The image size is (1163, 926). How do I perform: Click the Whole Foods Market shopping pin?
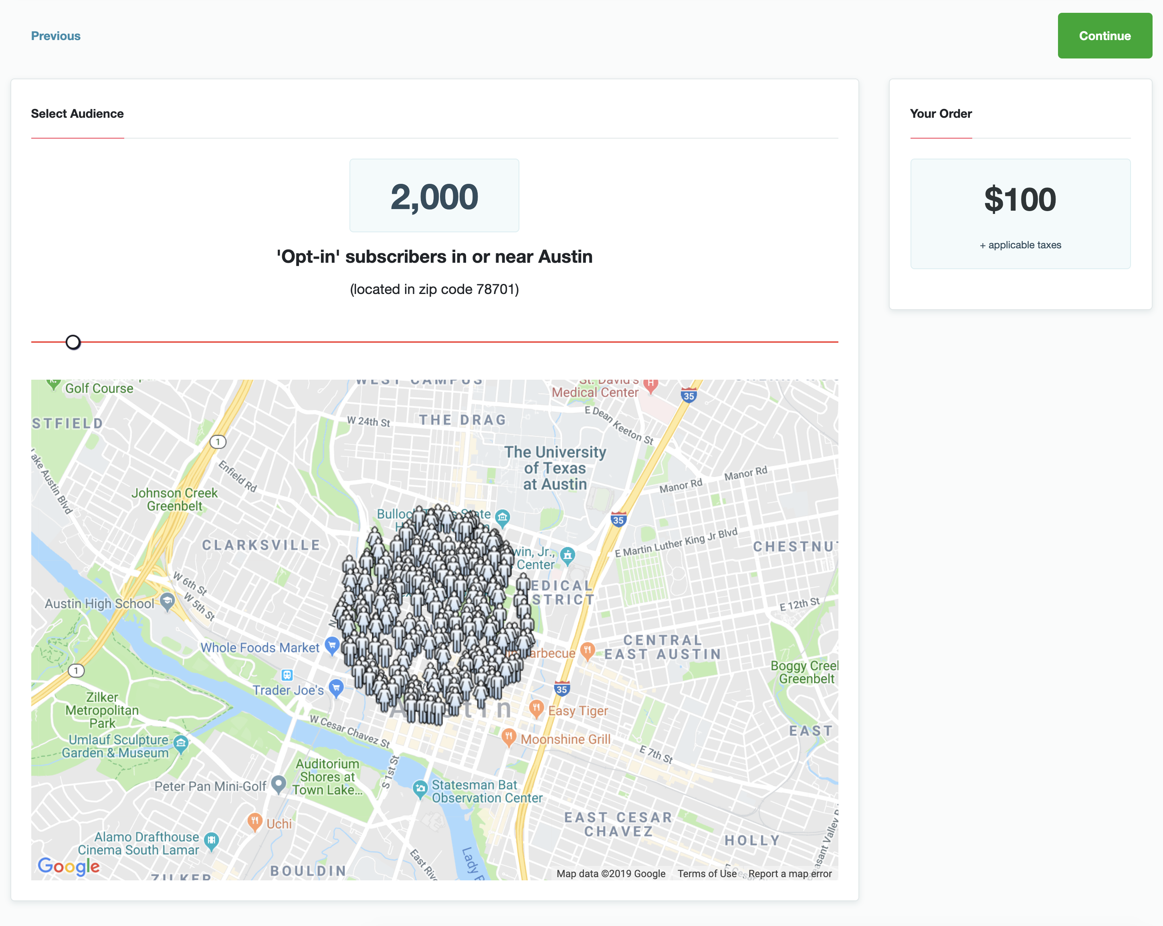click(332, 645)
